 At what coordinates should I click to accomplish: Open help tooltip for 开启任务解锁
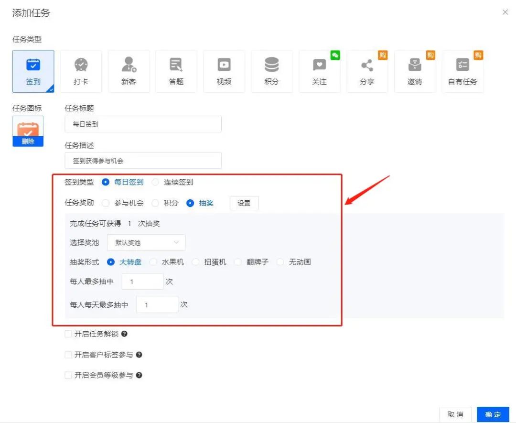tap(124, 334)
